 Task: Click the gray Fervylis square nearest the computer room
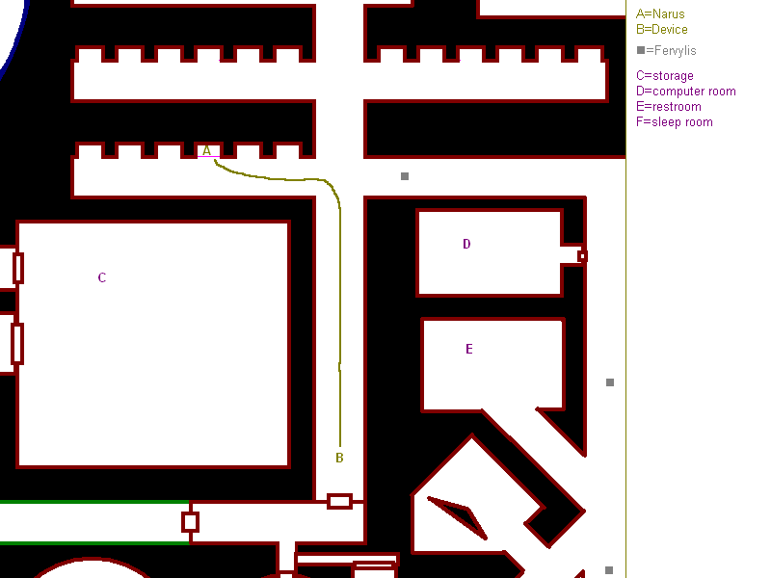click(x=405, y=176)
